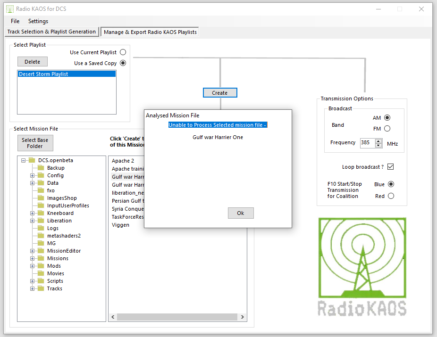Click the mission list scroll left arrow
The height and width of the screenshot is (337, 437).
coord(113,317)
